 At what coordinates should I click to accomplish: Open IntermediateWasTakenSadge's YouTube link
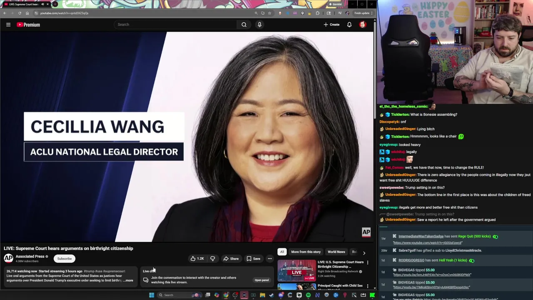pos(427,243)
